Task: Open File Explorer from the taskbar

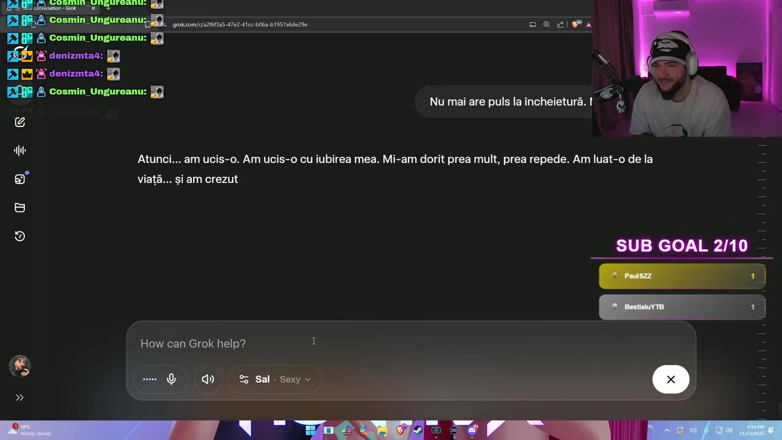Action: tap(382, 430)
